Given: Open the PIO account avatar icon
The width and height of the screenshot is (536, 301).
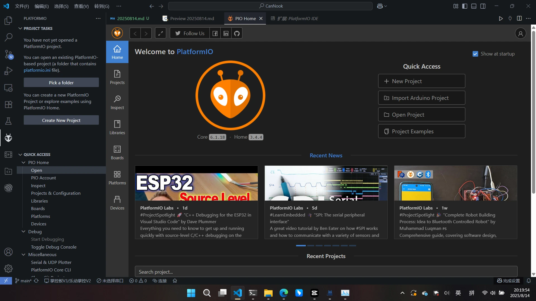Looking at the screenshot, I should (520, 33).
